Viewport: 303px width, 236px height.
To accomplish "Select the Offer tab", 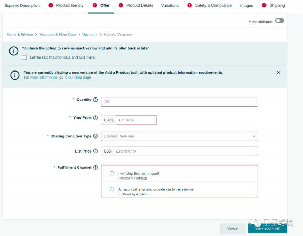I will tap(105, 5).
